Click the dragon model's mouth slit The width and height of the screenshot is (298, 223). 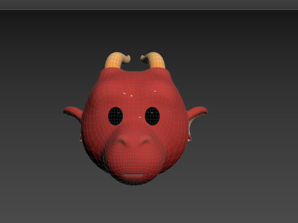(133, 175)
